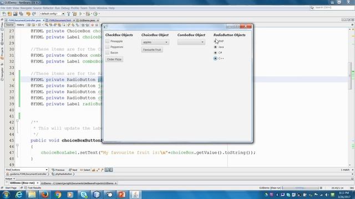Toggle the History view button
The height and width of the screenshot is (199, 355).
pos(20,25)
